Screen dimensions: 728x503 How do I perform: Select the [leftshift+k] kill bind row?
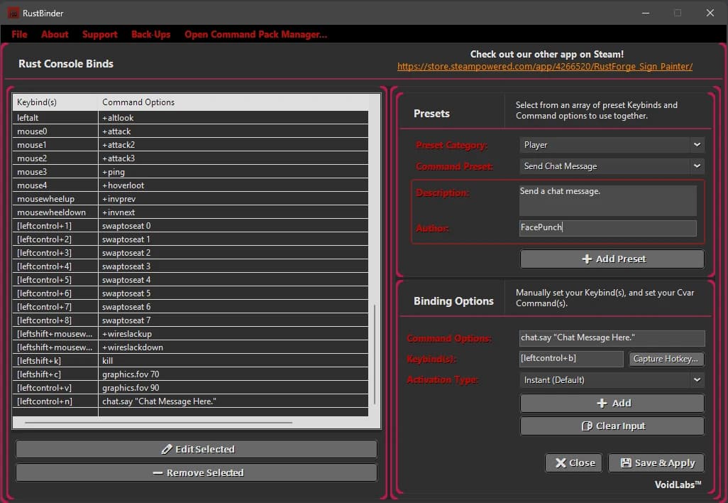(x=190, y=360)
